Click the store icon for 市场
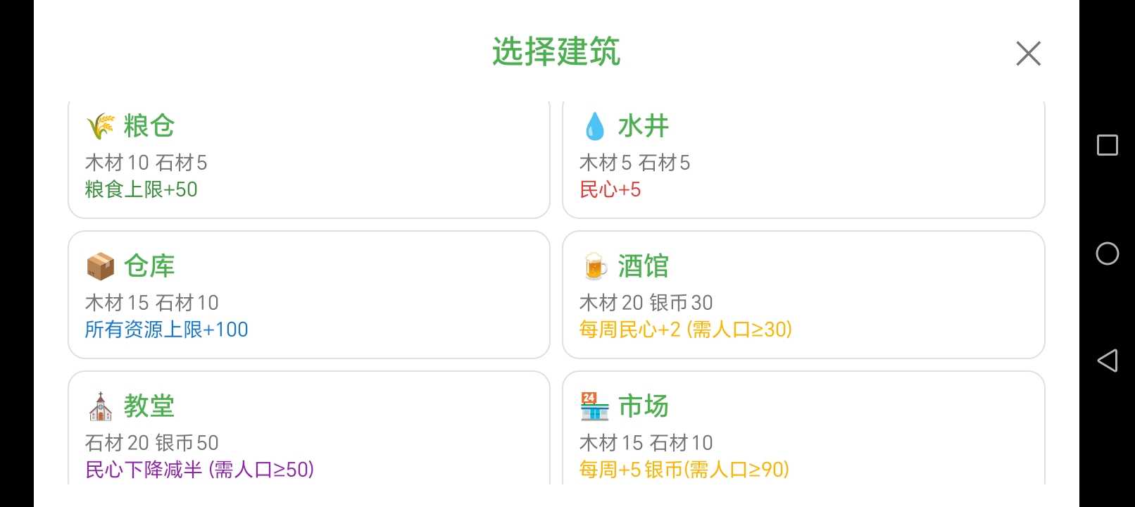 coord(594,406)
